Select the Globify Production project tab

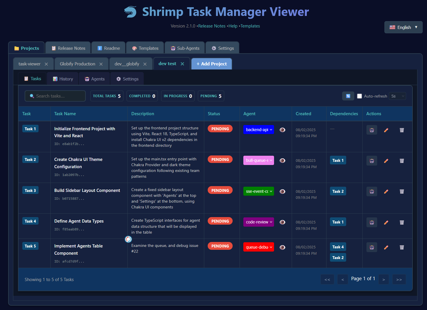pyautogui.click(x=77, y=64)
